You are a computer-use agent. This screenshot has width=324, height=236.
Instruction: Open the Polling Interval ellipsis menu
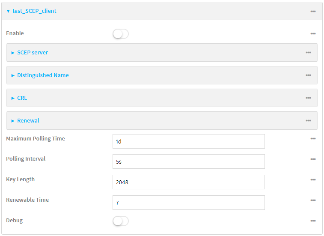point(313,159)
